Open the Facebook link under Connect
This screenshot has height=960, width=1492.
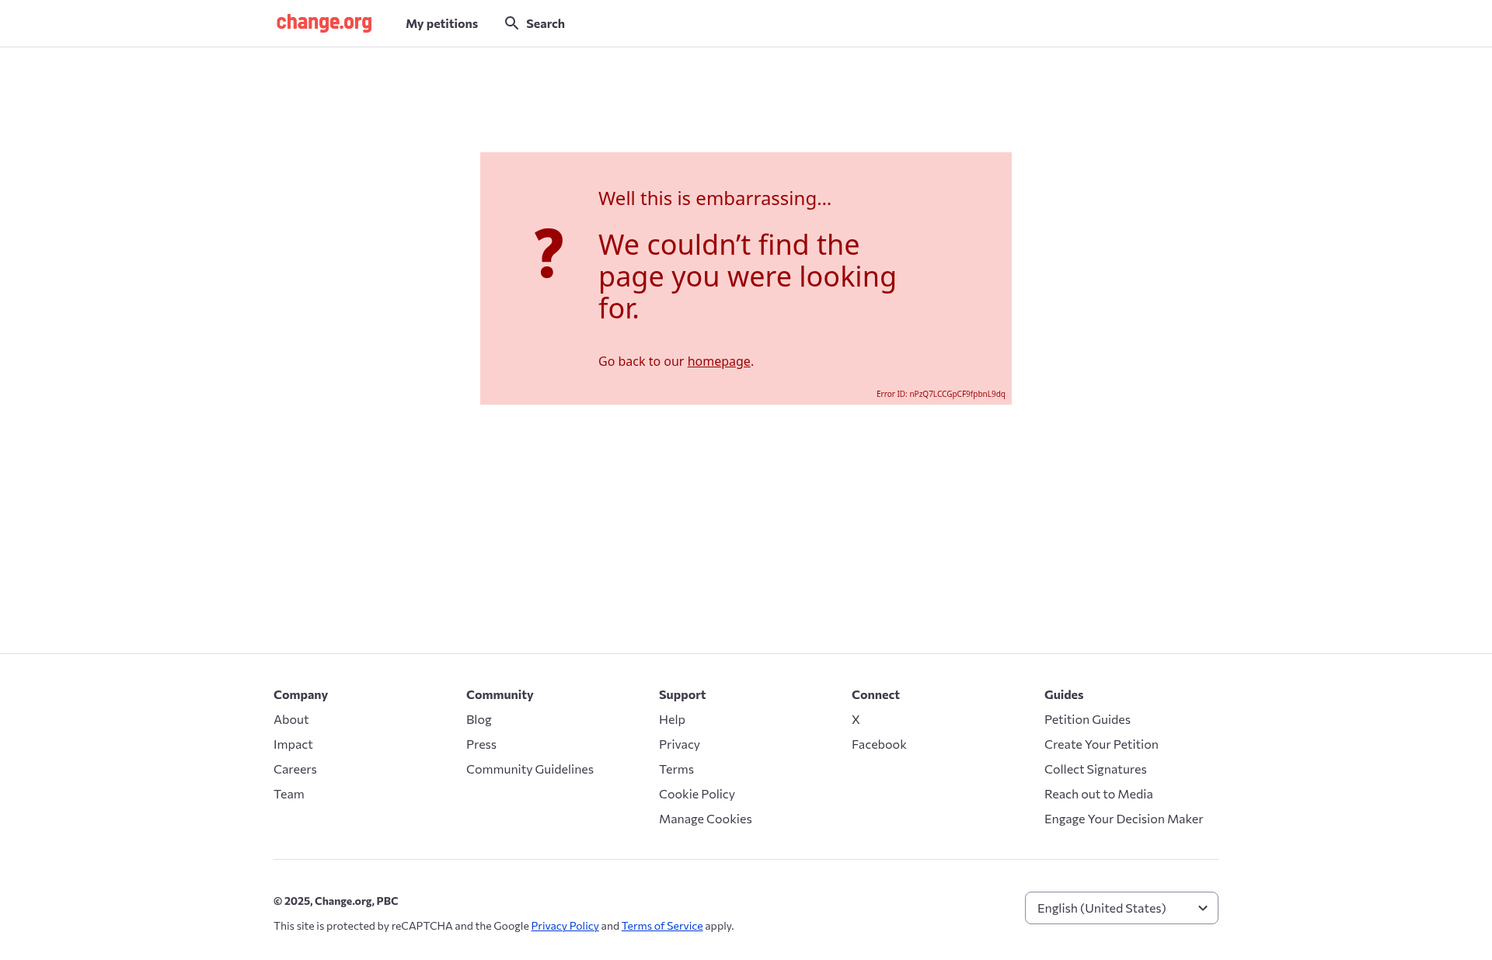click(x=879, y=744)
